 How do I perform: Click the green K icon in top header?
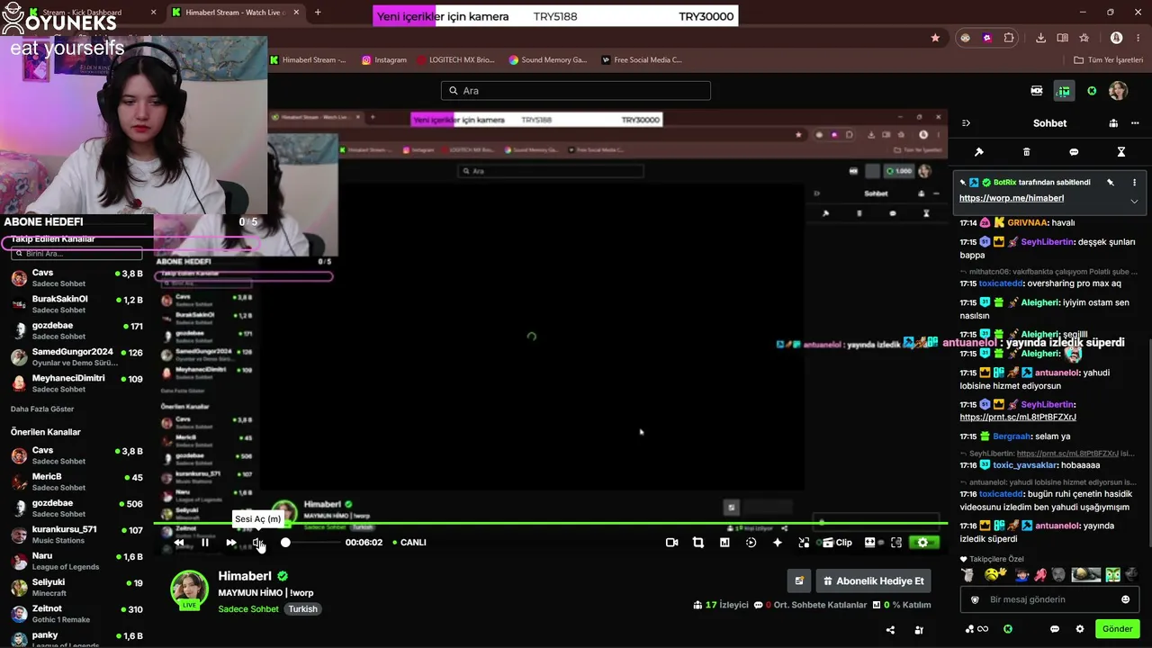tap(1092, 91)
